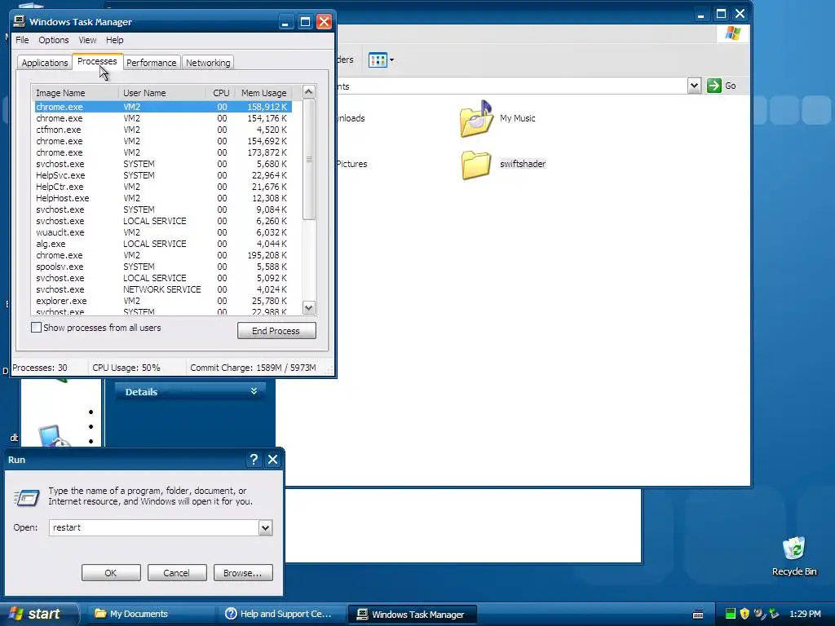
Task: Click OK in the Run dialog
Action: (111, 573)
